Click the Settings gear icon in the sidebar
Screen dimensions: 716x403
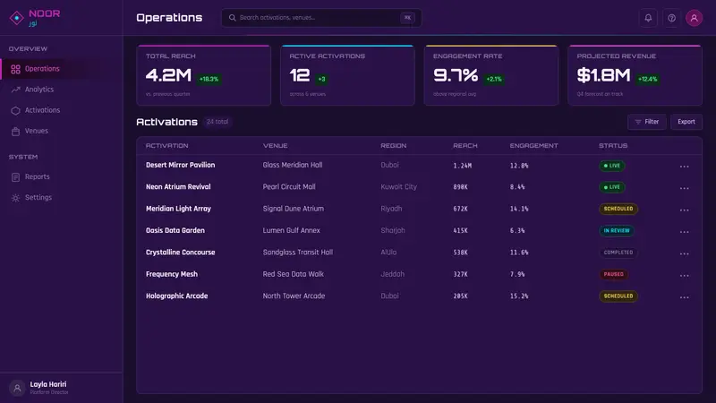coord(15,198)
